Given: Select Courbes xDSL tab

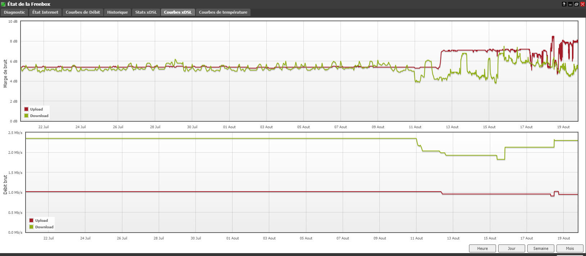Looking at the screenshot, I should pos(178,12).
